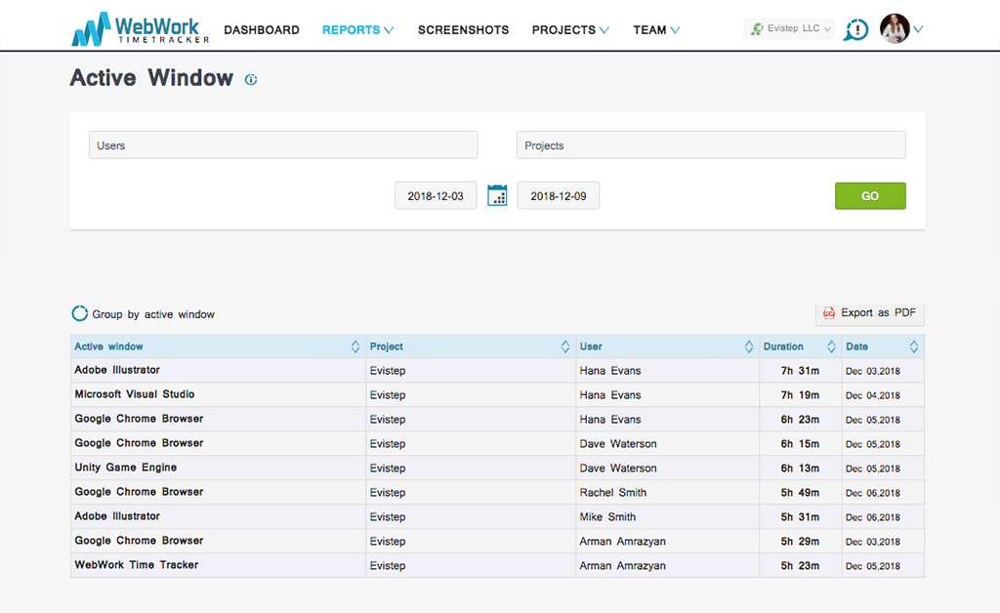Click the 5h 49m duration cell
1000x613 pixels.
(x=801, y=493)
